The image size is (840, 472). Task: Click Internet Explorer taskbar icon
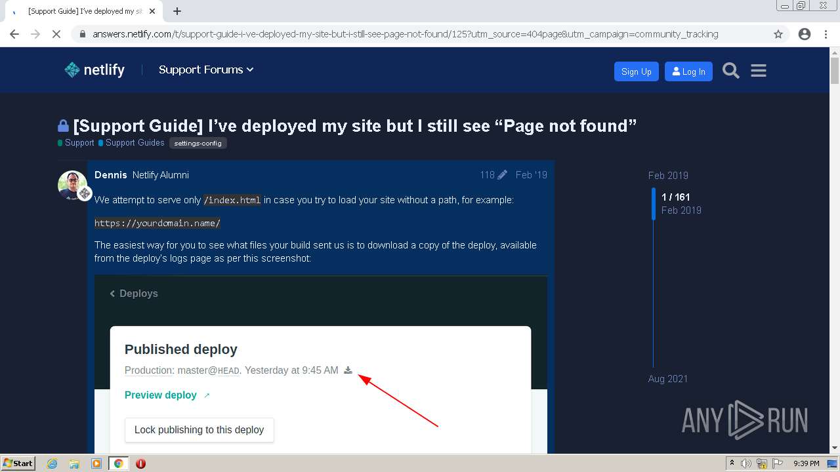pyautogui.click(x=52, y=463)
